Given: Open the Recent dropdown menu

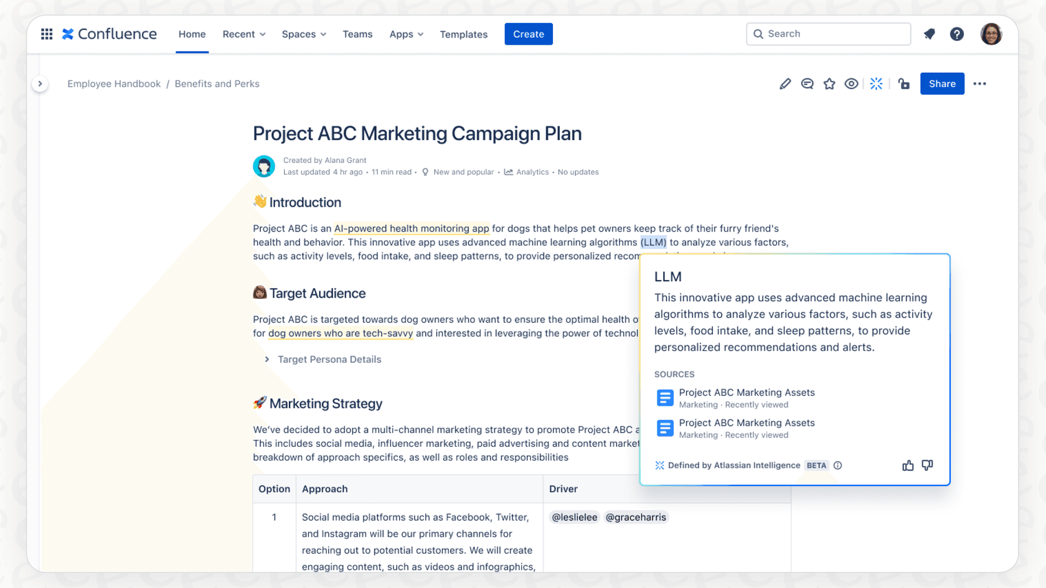Looking at the screenshot, I should (243, 34).
